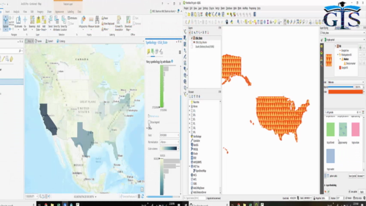Open the QGIS Project menu
This screenshot has height=206, width=366.
[x=186, y=9]
